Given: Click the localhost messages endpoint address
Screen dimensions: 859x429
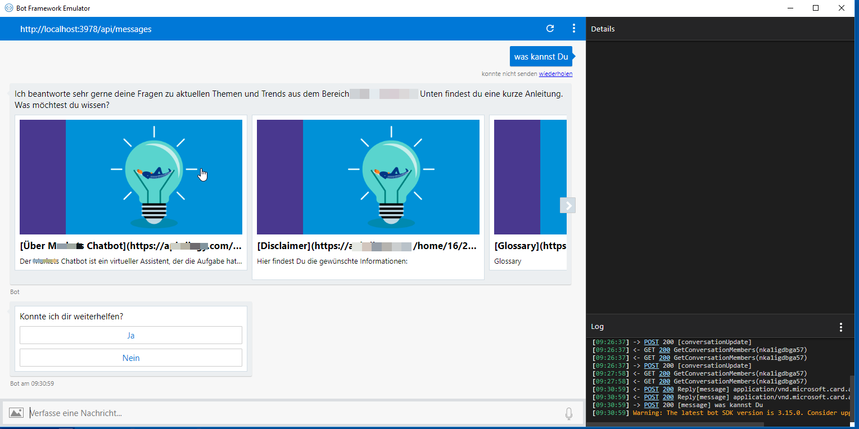Looking at the screenshot, I should [x=84, y=28].
